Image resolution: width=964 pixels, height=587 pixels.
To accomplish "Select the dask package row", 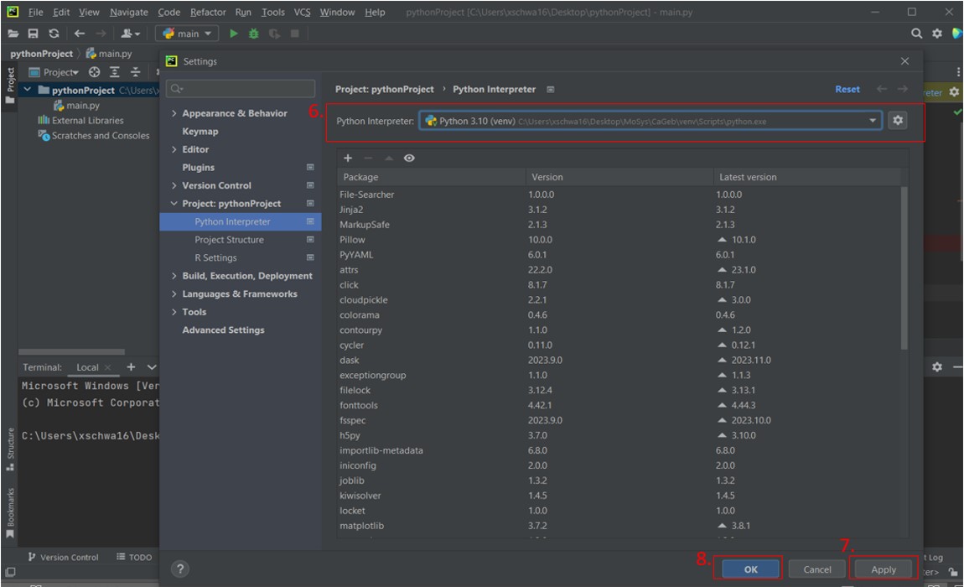I will click(618, 360).
